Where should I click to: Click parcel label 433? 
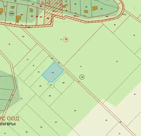23,37
